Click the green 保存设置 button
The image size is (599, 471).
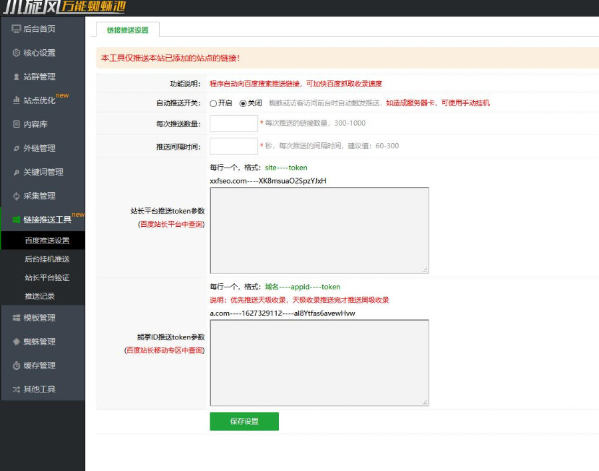(244, 421)
